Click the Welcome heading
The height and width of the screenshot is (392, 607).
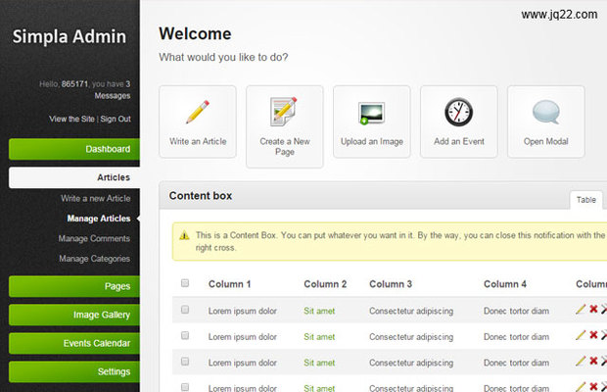[195, 33]
